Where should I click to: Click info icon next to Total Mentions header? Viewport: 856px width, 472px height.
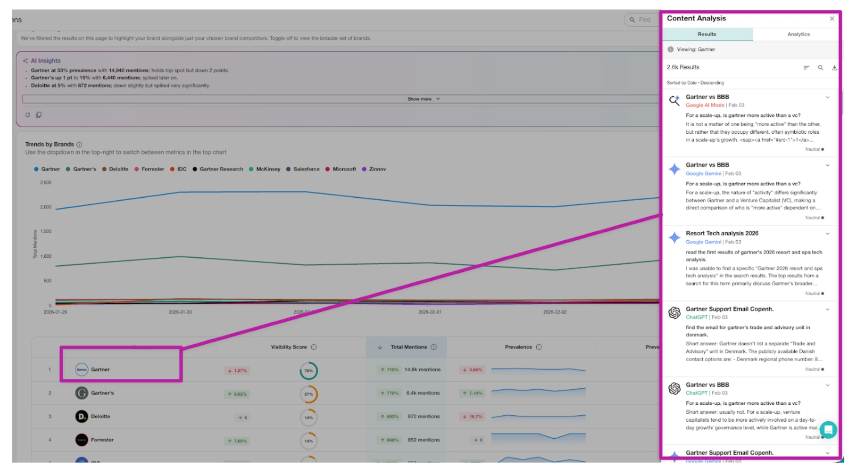coord(434,347)
